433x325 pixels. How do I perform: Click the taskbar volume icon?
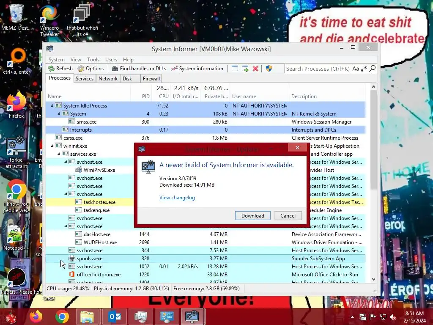coord(393,317)
